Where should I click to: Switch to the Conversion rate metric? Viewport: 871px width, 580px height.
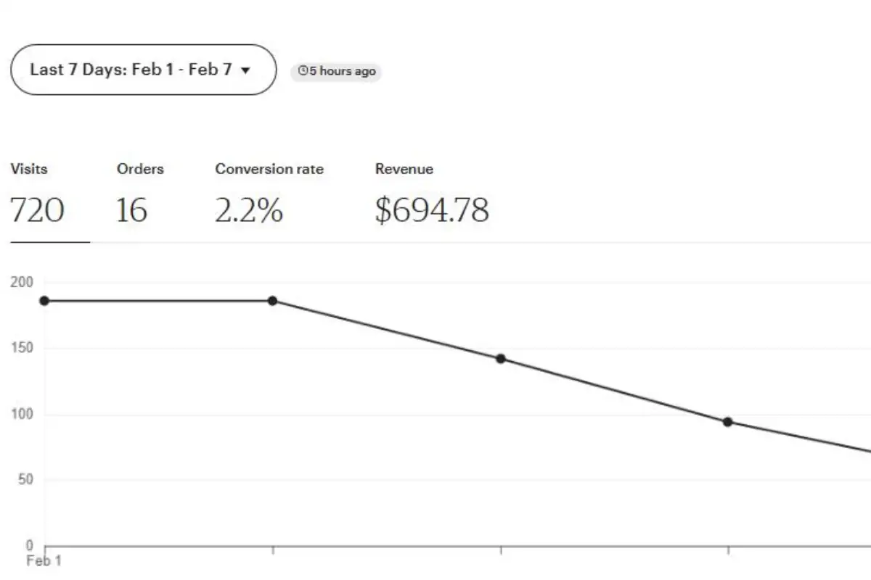tap(269, 169)
